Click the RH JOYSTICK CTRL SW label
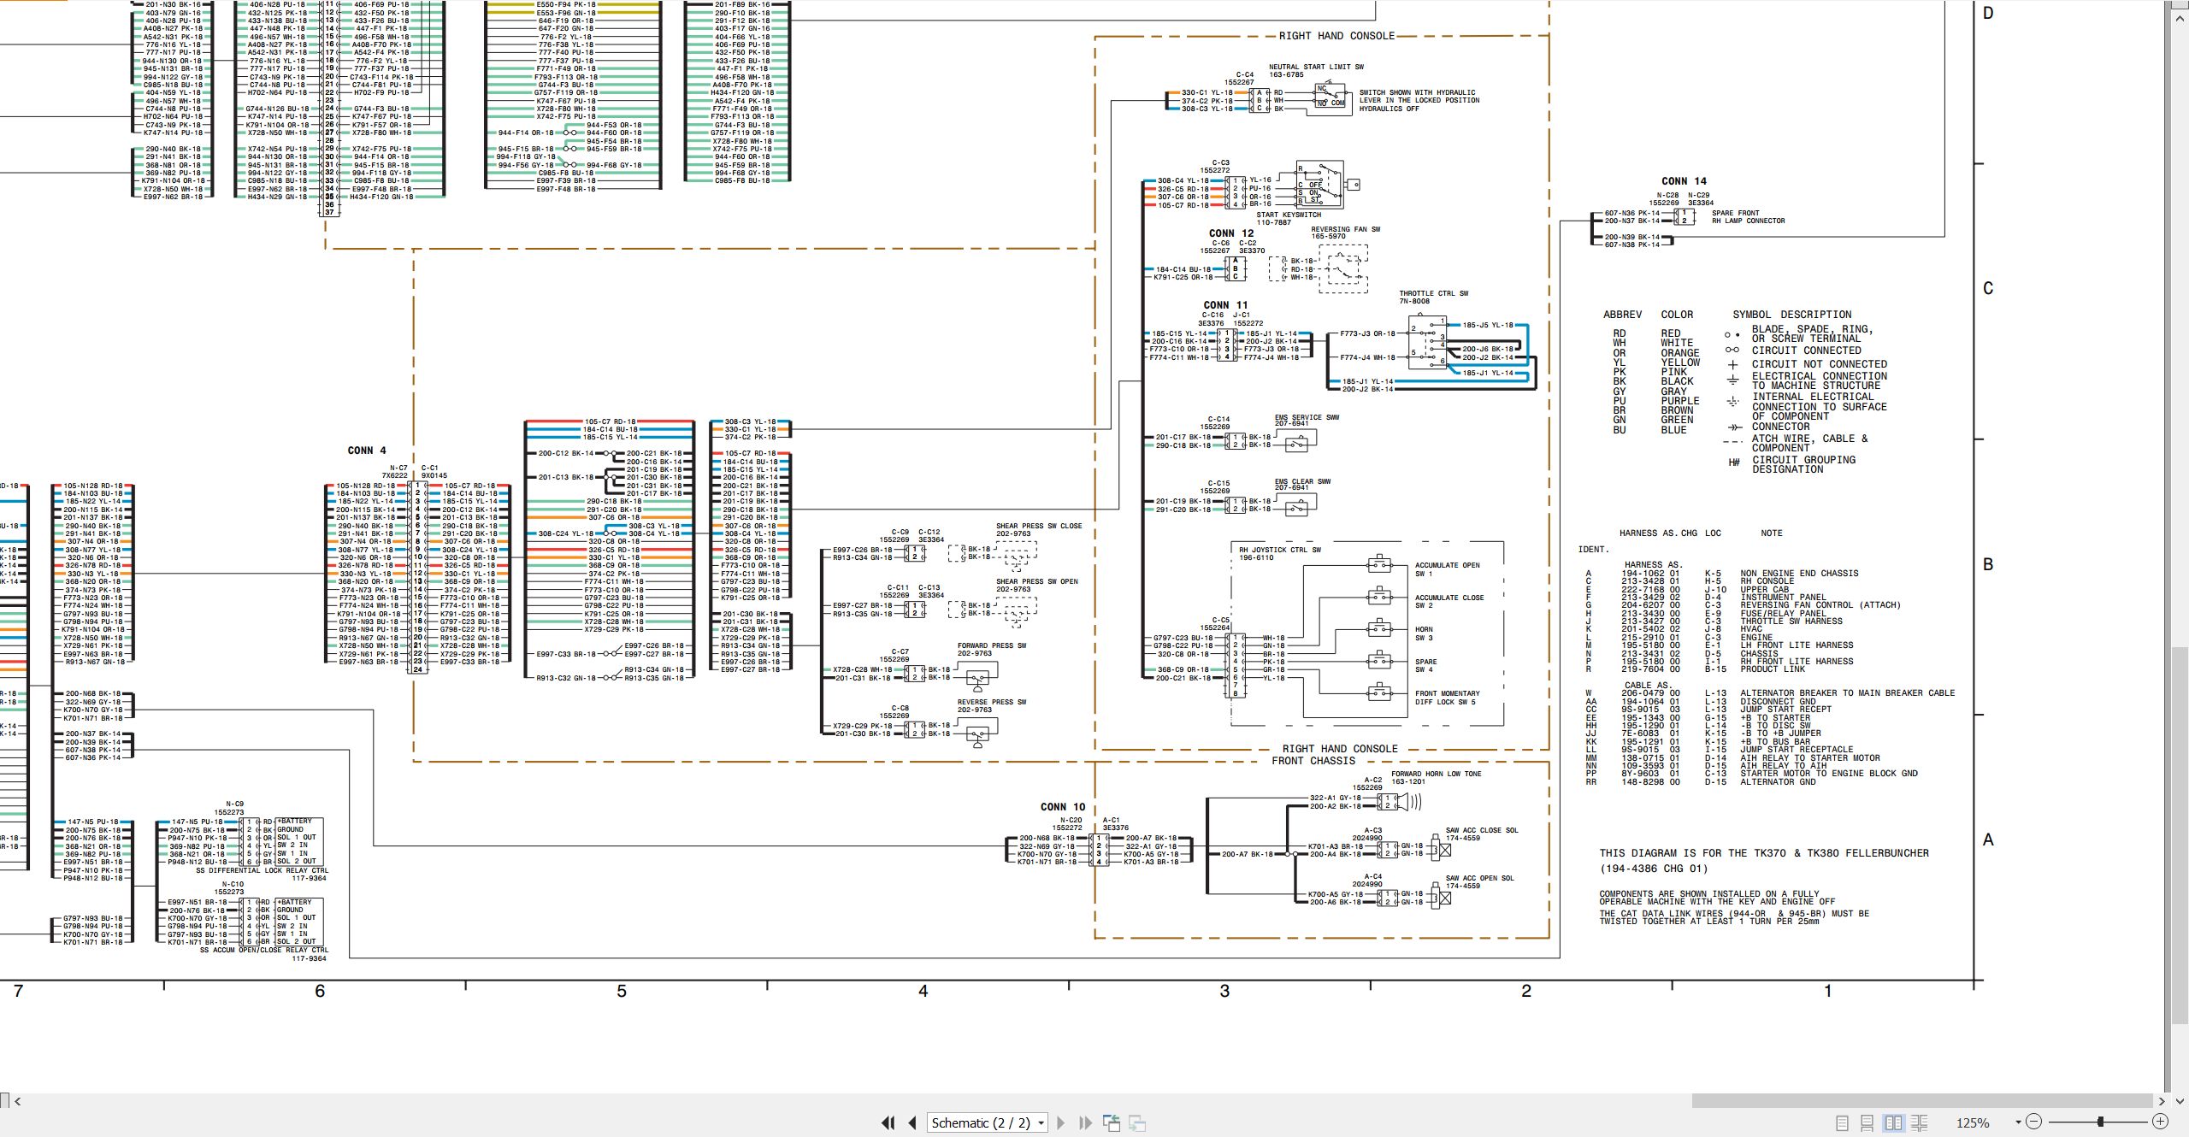Image resolution: width=2189 pixels, height=1137 pixels. tap(1280, 550)
